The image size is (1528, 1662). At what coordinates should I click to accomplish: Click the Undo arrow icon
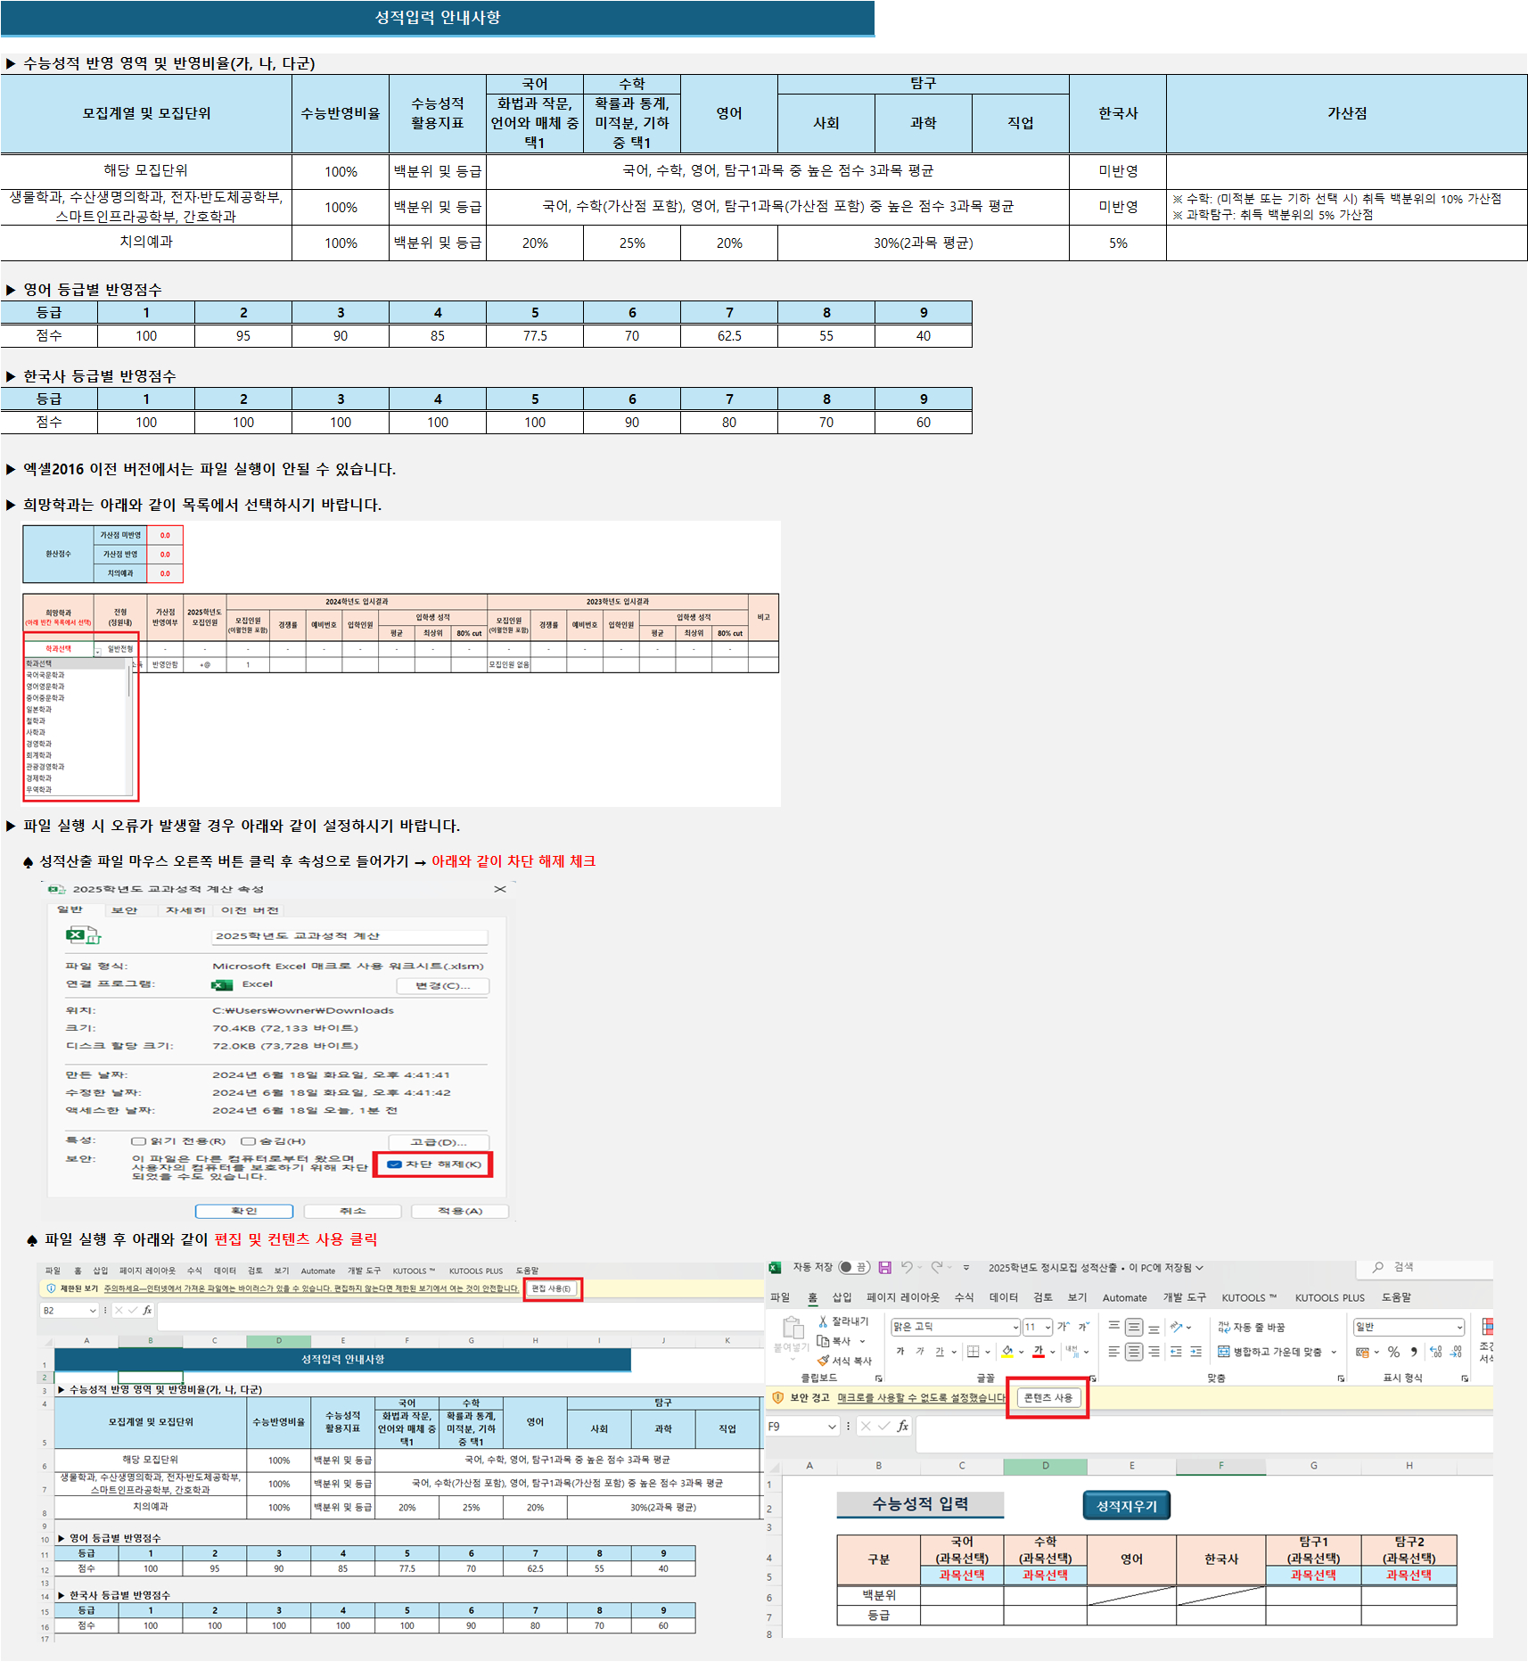pos(907,1267)
